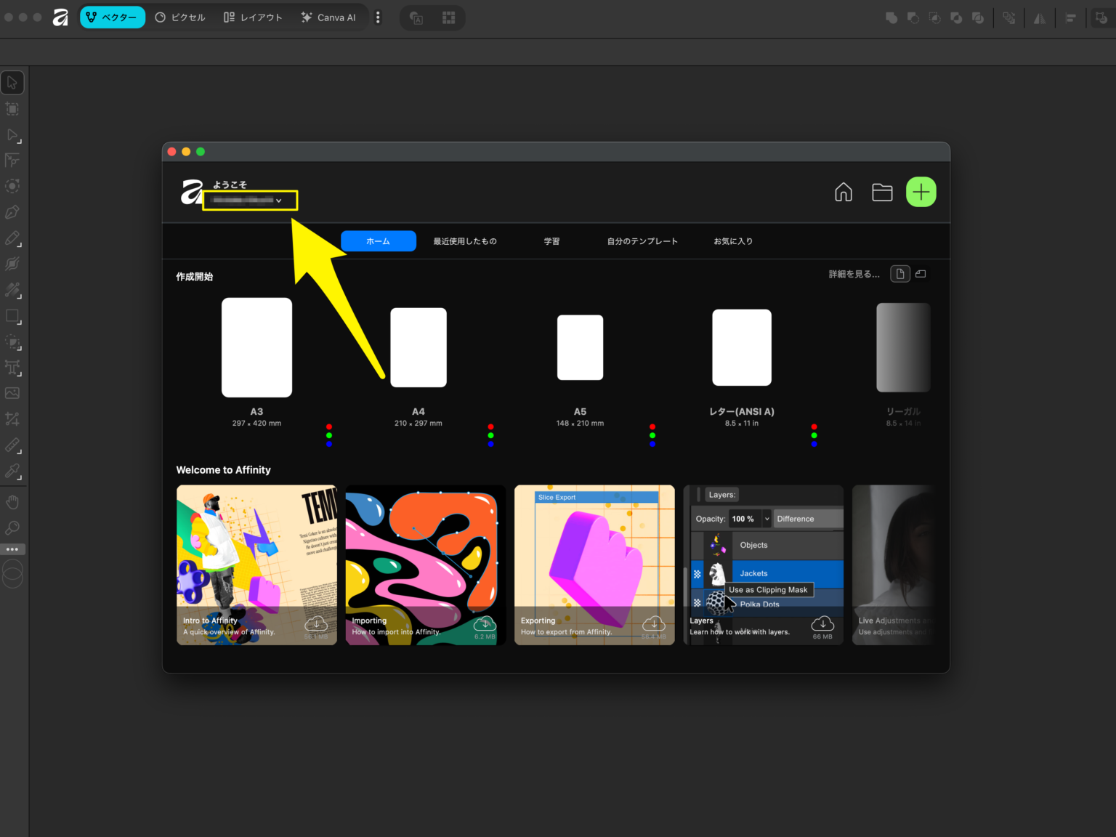Screen dimensions: 1116x837
Task: Select the Pencil tool
Action: pyautogui.click(x=12, y=238)
